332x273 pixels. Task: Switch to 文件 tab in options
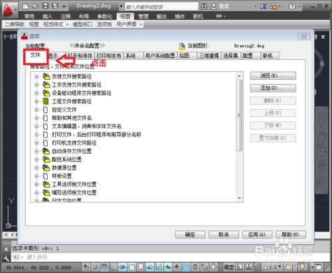pos(36,55)
